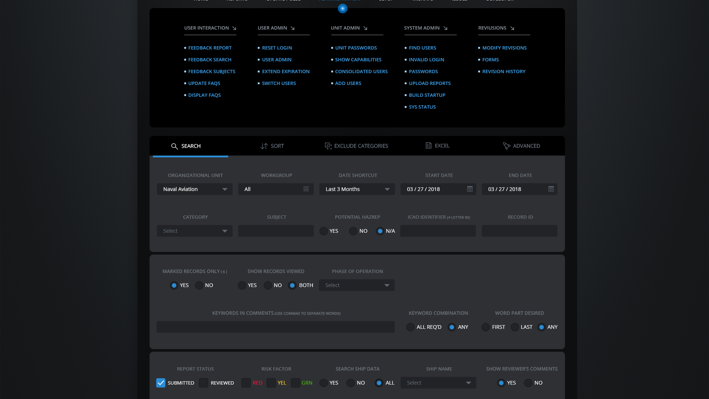Open the Sys Status link

422,107
